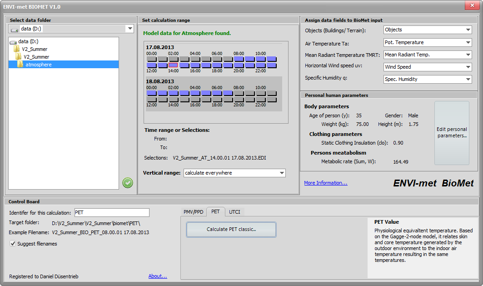Click the data (D:) root drive icon
Viewport: 483px width, 286px height.
(13, 41)
